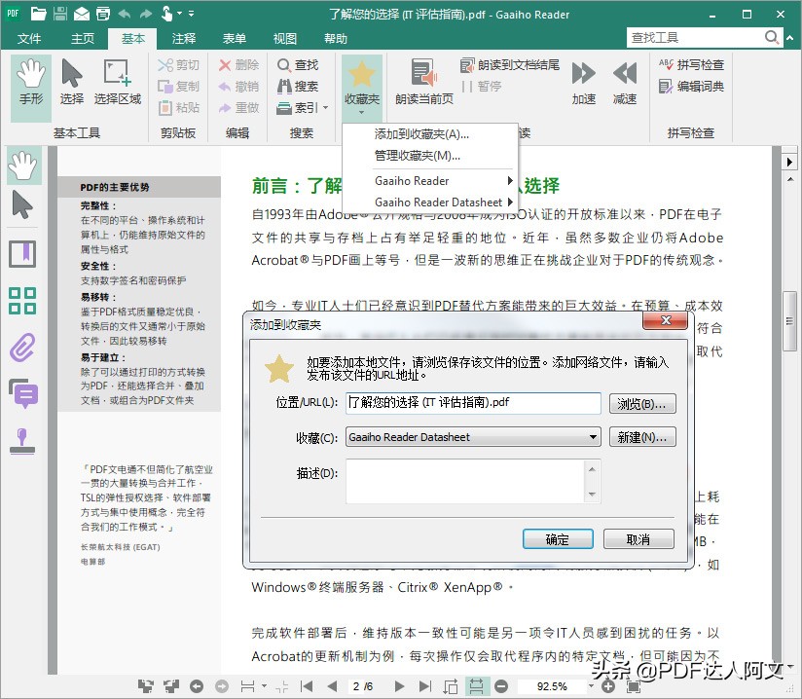The height and width of the screenshot is (699, 802).
Task: Switch to the 表单 ribbon tab
Action: 235,38
